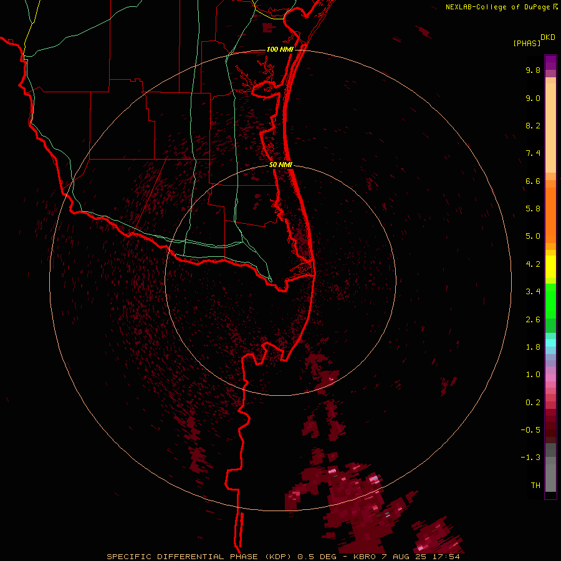Click the pink band near 1.0

(550, 378)
